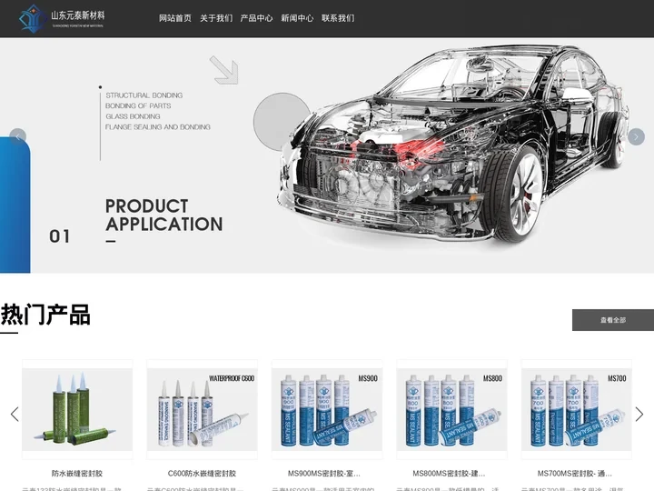Open the WATERPROOF C600 product image
The width and height of the screenshot is (654, 491).
tap(202, 409)
